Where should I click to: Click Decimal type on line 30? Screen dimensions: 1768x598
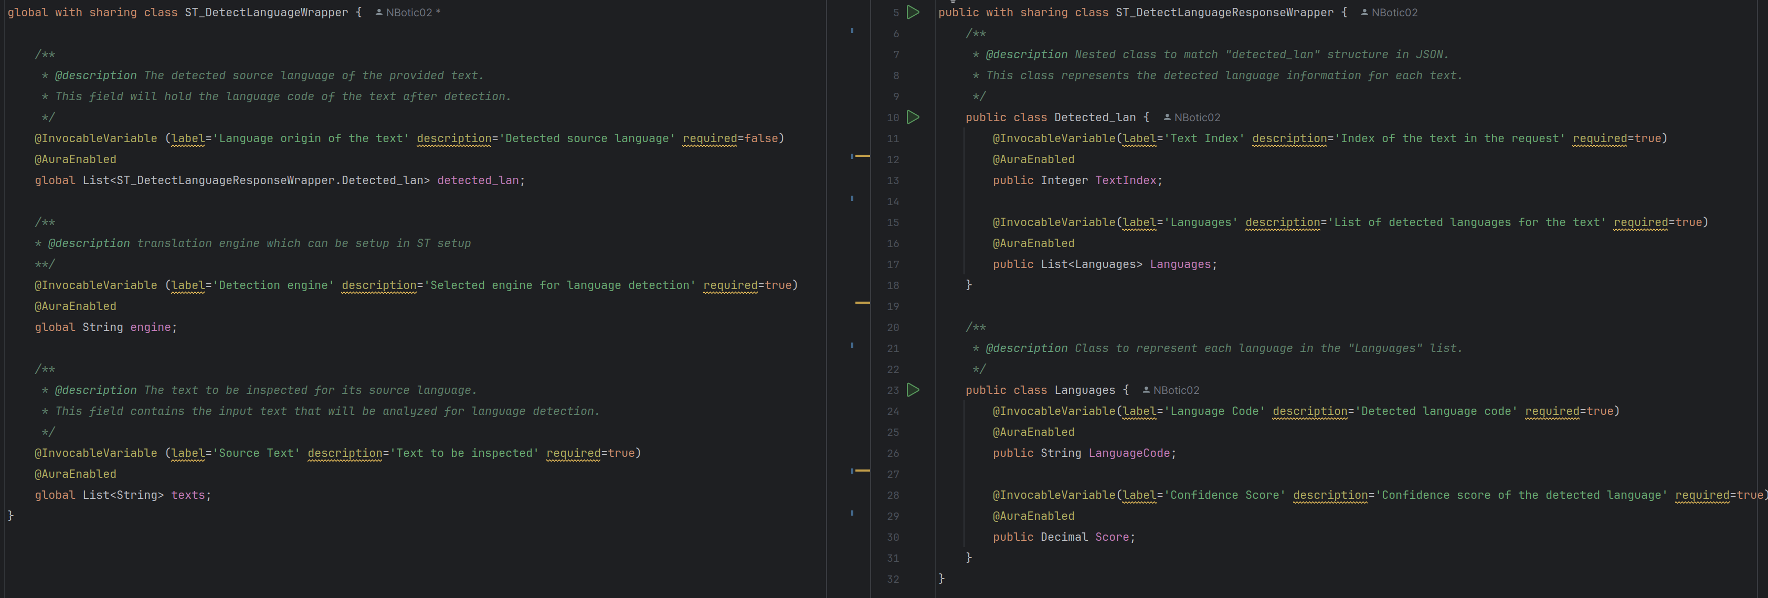click(1064, 537)
